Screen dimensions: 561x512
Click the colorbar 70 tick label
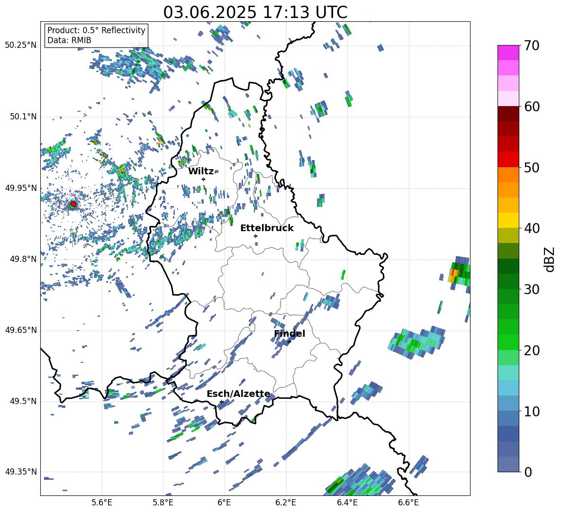tap(532, 45)
